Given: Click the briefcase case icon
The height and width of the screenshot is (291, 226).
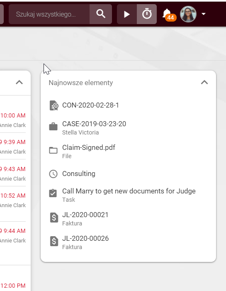Looking at the screenshot, I should click(53, 127).
